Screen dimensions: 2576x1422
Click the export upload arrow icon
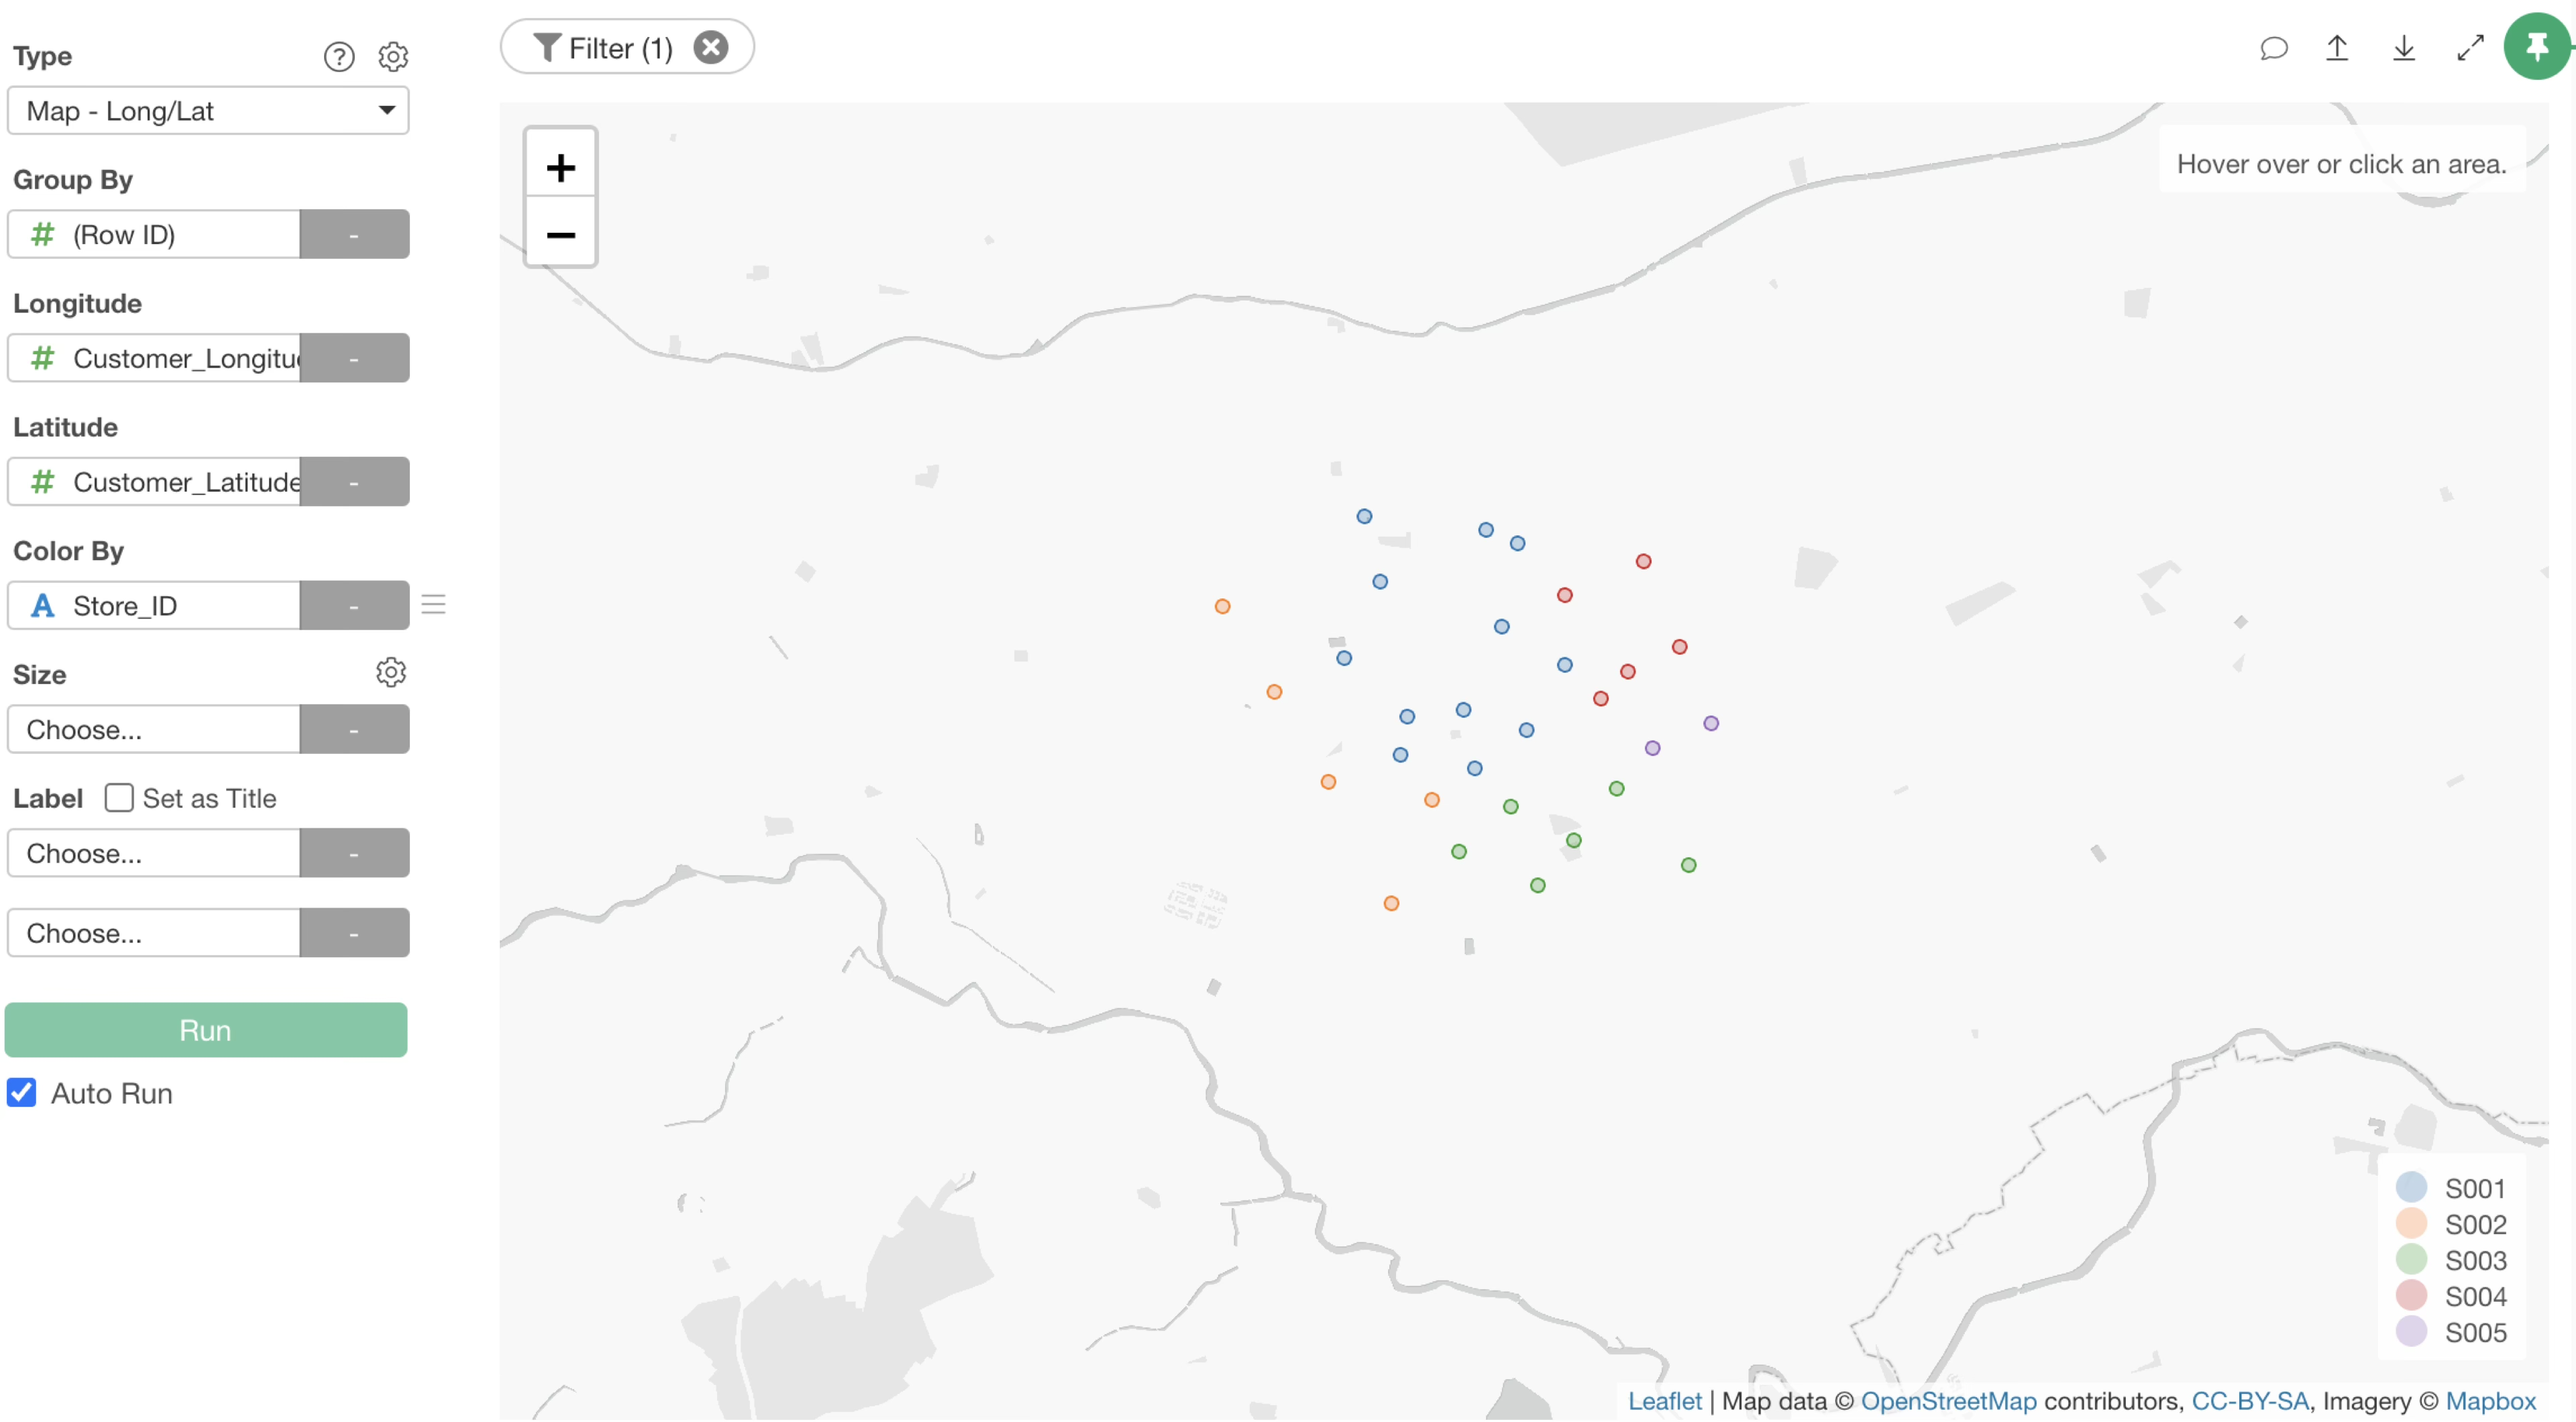pos(2337,48)
